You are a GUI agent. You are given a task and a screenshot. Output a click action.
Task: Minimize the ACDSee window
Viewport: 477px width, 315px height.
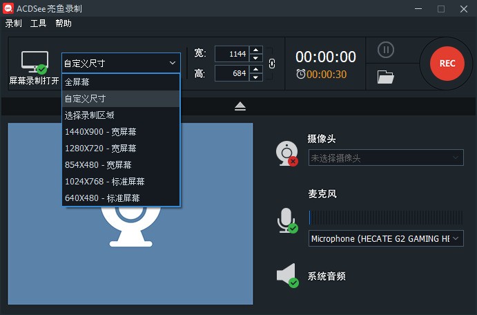[x=418, y=9]
